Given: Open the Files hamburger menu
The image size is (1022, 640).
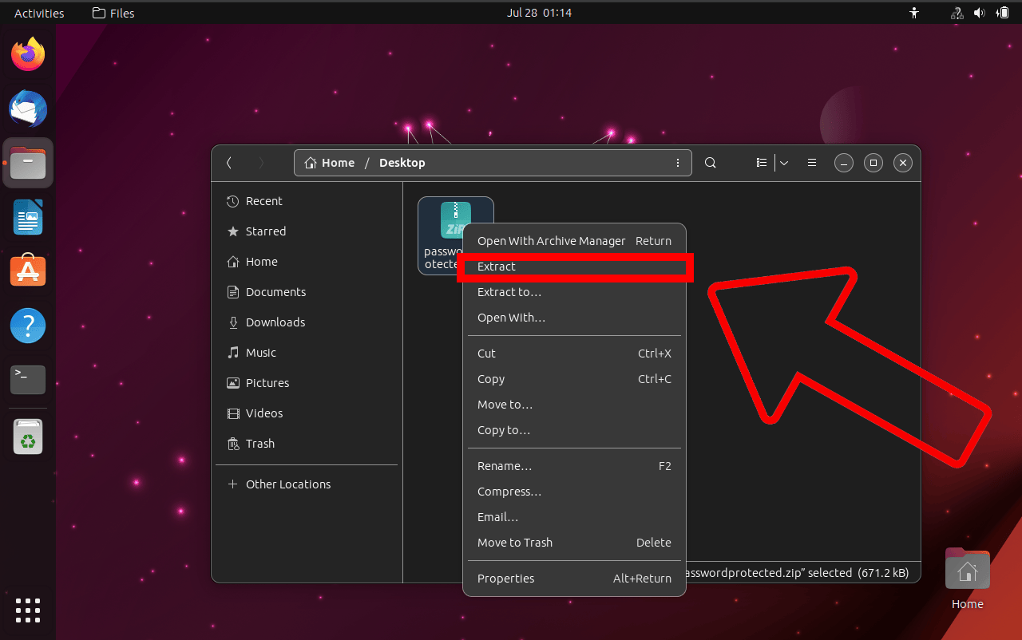Looking at the screenshot, I should (x=811, y=162).
